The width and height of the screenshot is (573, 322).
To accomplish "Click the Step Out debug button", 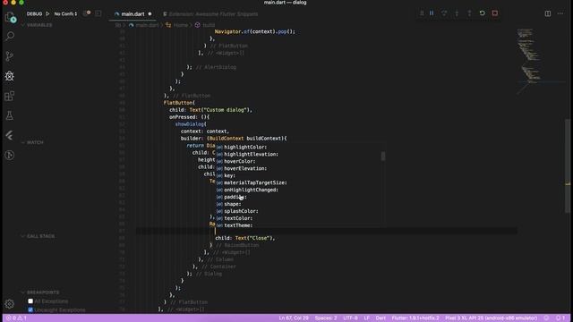I will pos(469,13).
